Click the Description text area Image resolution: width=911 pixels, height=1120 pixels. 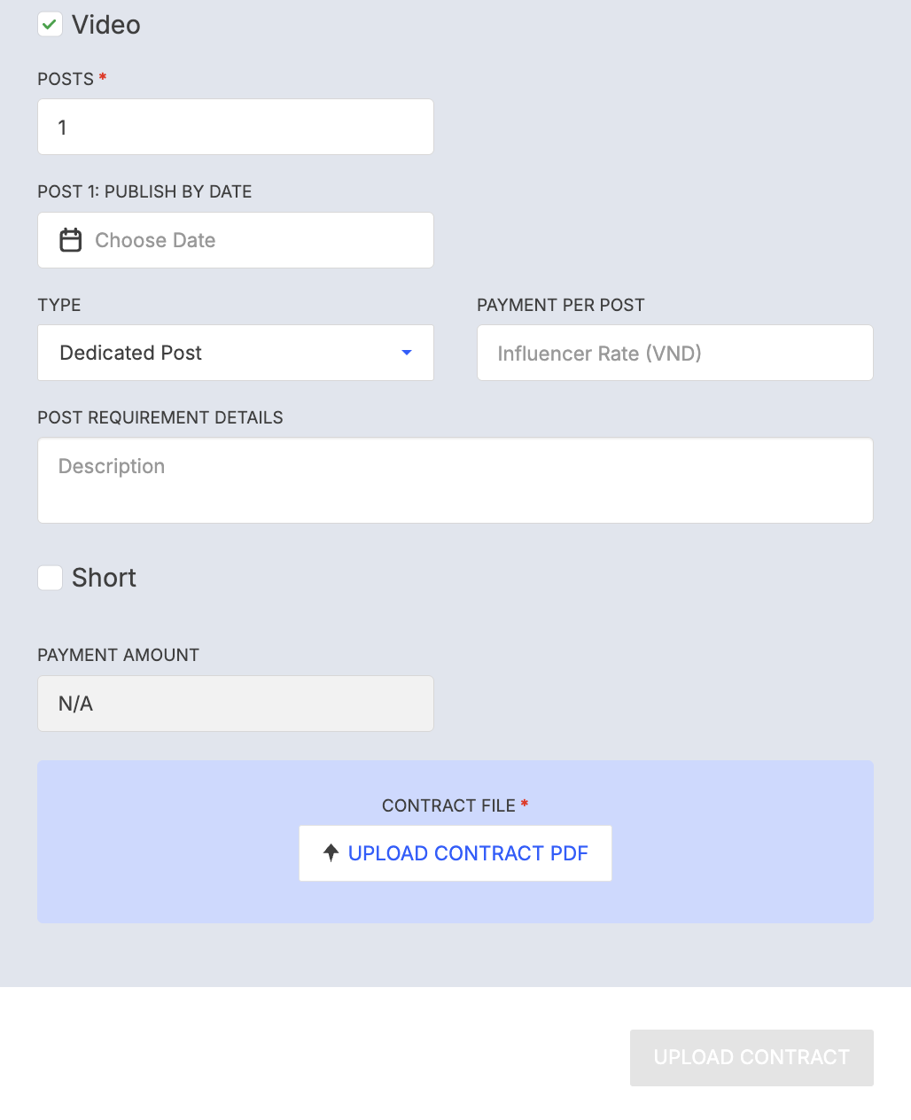[455, 480]
